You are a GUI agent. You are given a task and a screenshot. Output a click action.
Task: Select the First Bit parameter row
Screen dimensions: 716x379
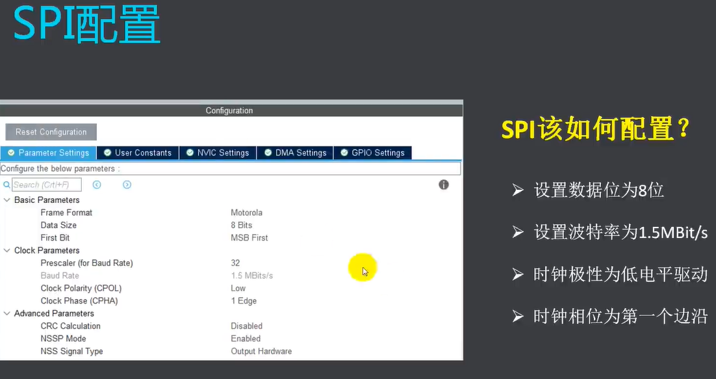(55, 238)
